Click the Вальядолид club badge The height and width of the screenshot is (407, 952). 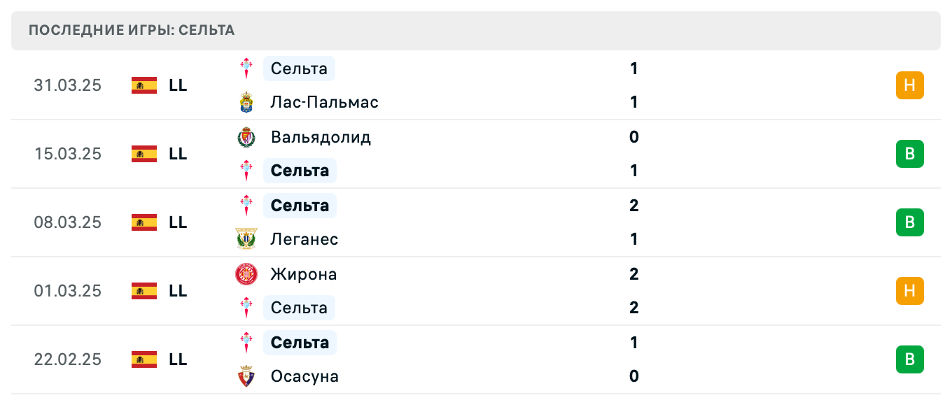(246, 137)
